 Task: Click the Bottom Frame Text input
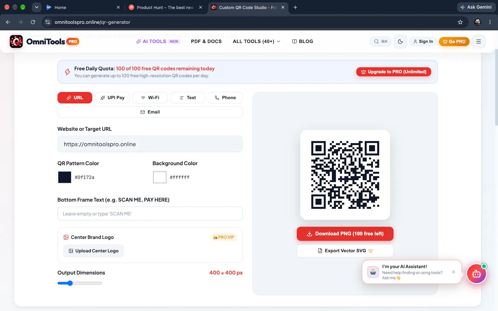tap(150, 214)
